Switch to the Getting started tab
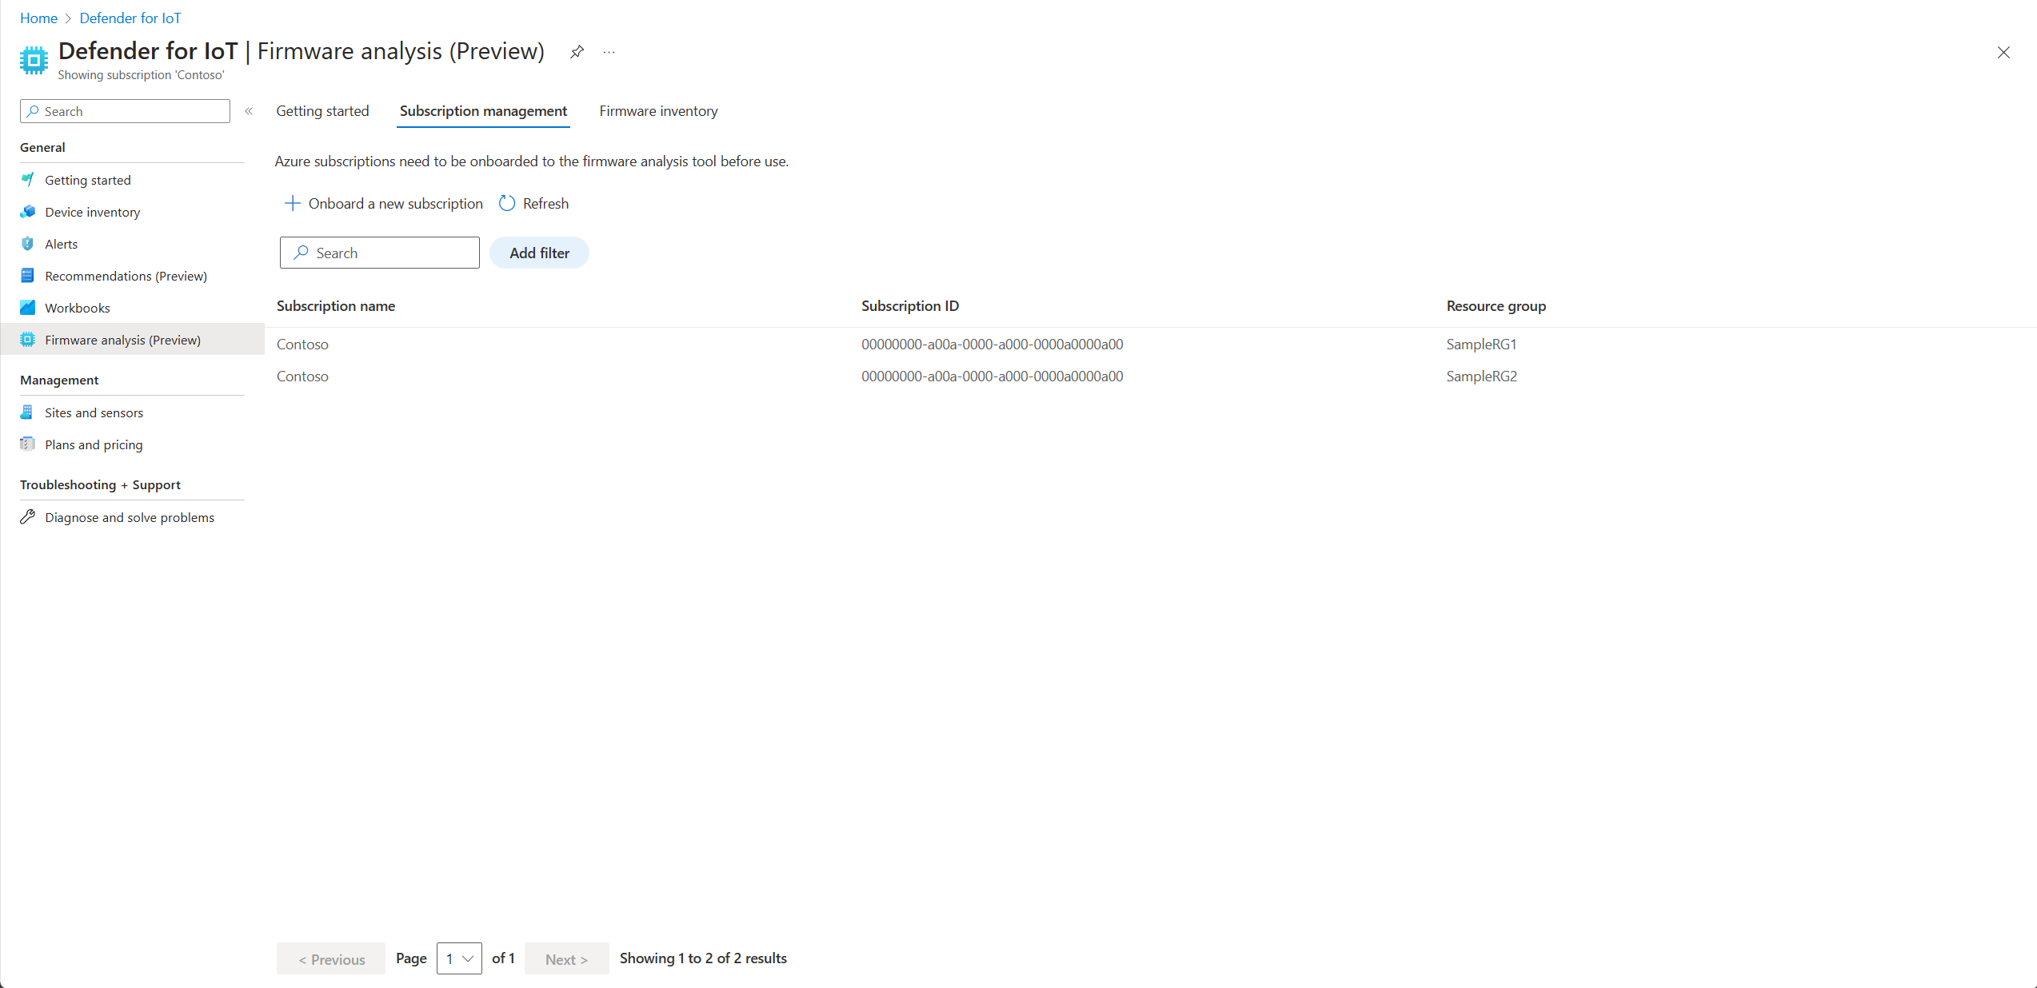This screenshot has height=988, width=2037. coord(322,111)
